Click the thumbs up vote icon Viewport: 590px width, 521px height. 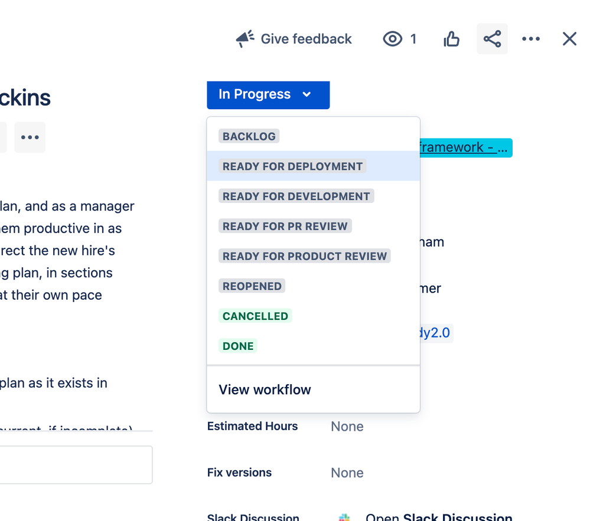coord(451,39)
